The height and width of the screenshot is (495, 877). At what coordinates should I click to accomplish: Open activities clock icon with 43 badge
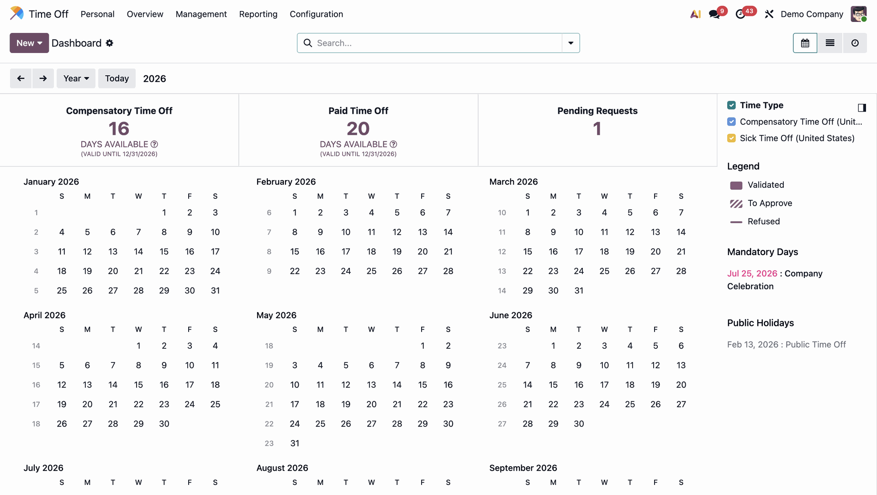pos(740,14)
